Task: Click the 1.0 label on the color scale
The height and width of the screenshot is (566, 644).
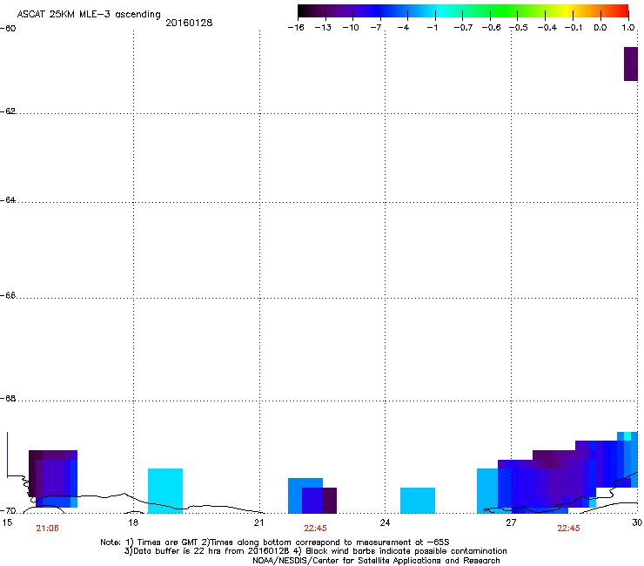Action: [x=628, y=28]
